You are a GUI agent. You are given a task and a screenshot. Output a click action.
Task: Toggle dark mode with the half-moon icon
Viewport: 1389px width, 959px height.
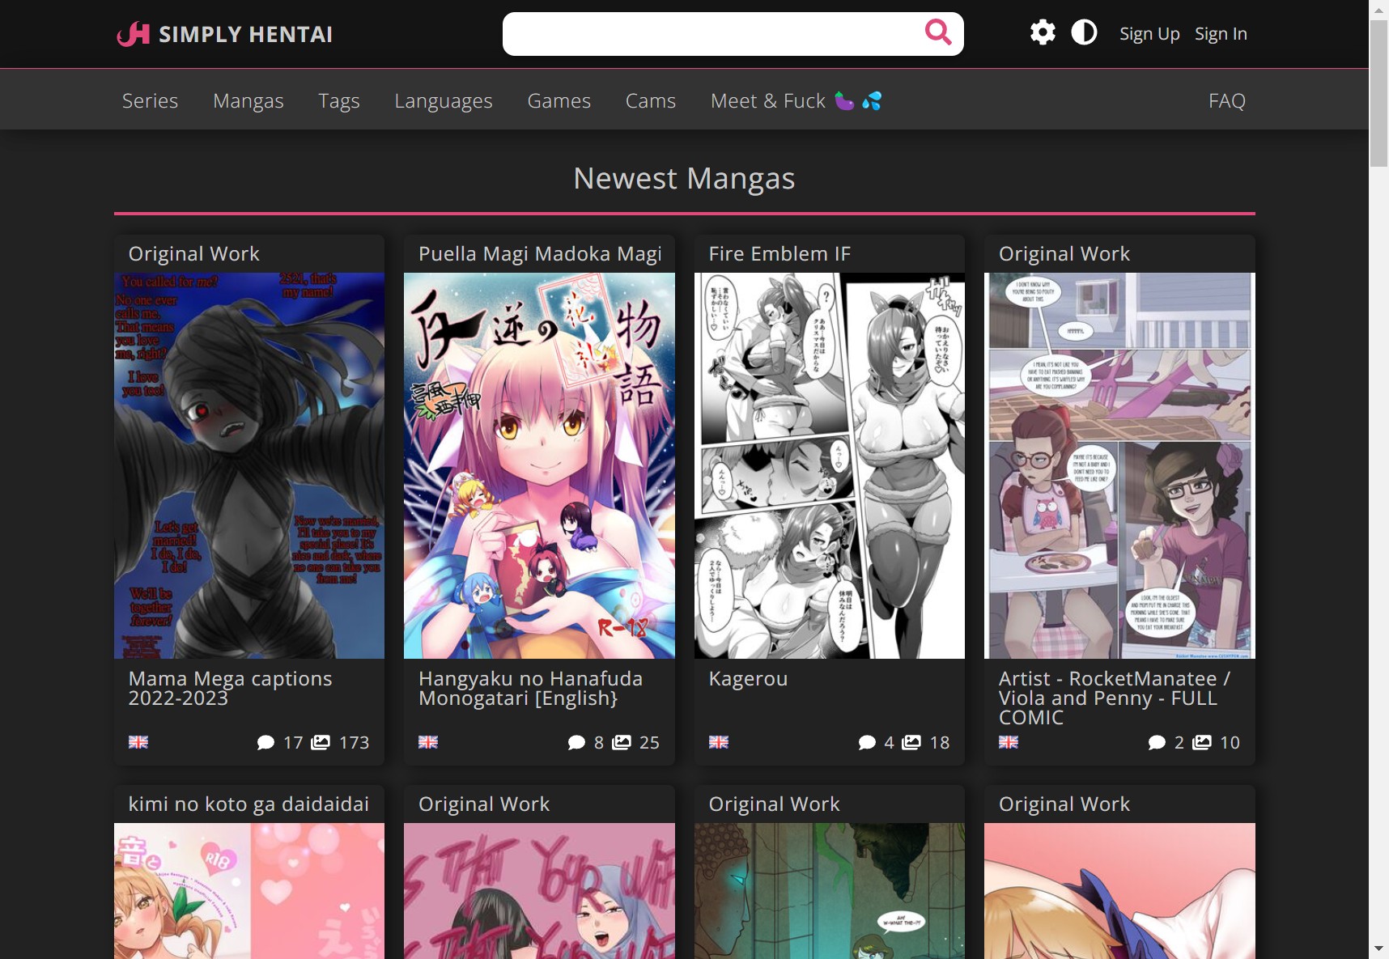point(1084,32)
